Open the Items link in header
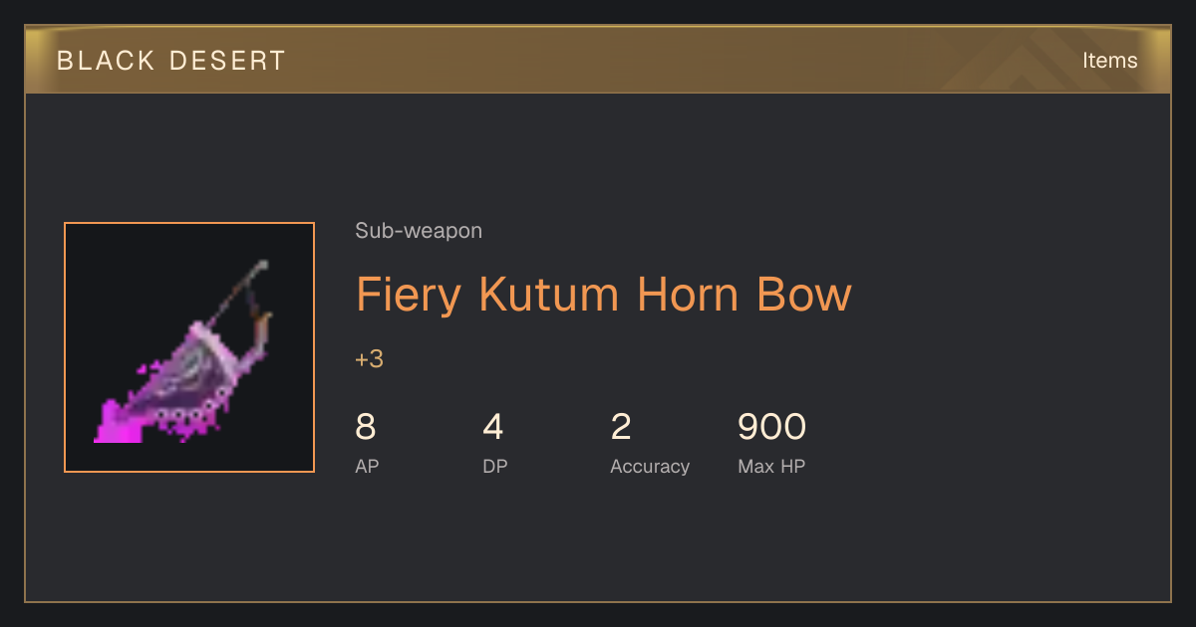The width and height of the screenshot is (1196, 627). [x=1109, y=60]
